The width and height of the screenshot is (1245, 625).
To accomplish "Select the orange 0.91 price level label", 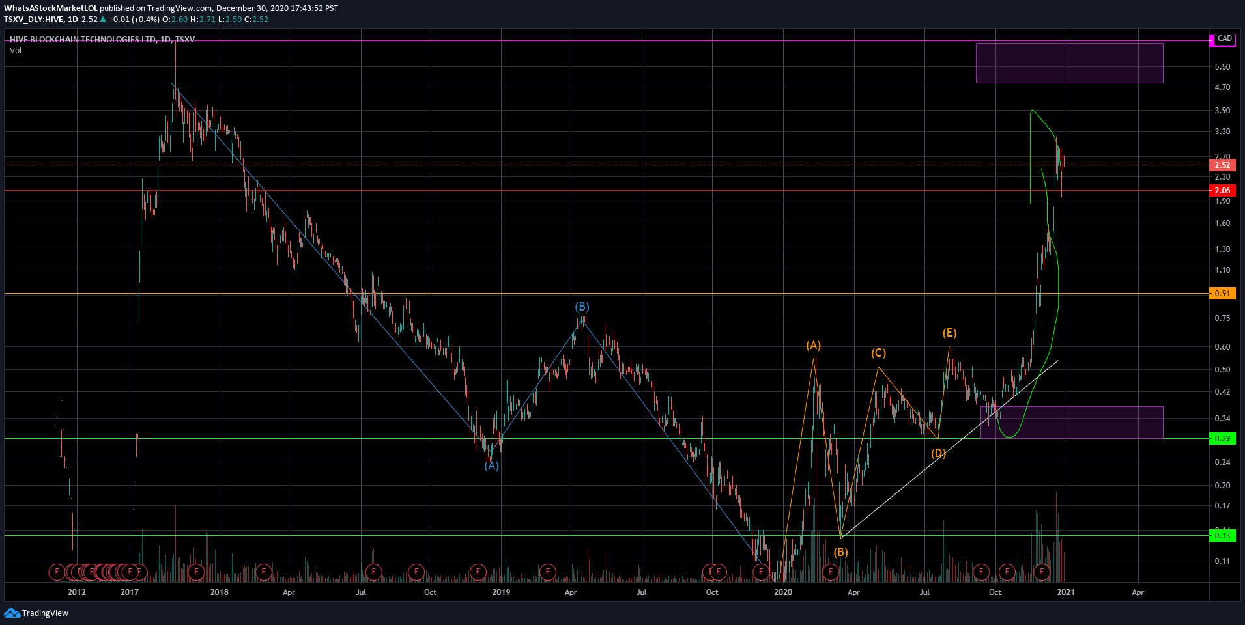I will point(1222,294).
